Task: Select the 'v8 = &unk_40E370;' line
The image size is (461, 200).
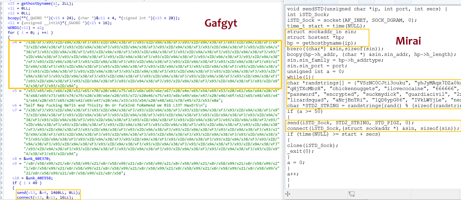Action: pos(31,159)
